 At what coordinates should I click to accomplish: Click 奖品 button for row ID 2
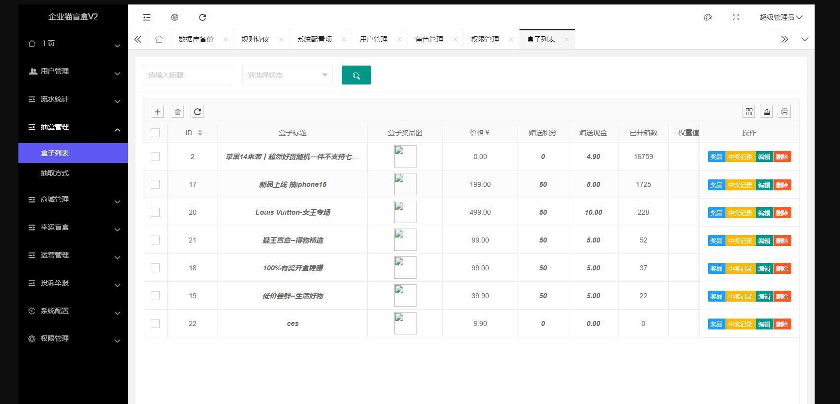tap(717, 157)
